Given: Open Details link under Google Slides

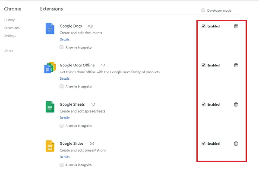Looking at the screenshot, I should (x=65, y=157).
